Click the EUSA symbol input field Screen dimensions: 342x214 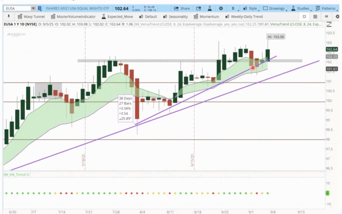(x=17, y=8)
